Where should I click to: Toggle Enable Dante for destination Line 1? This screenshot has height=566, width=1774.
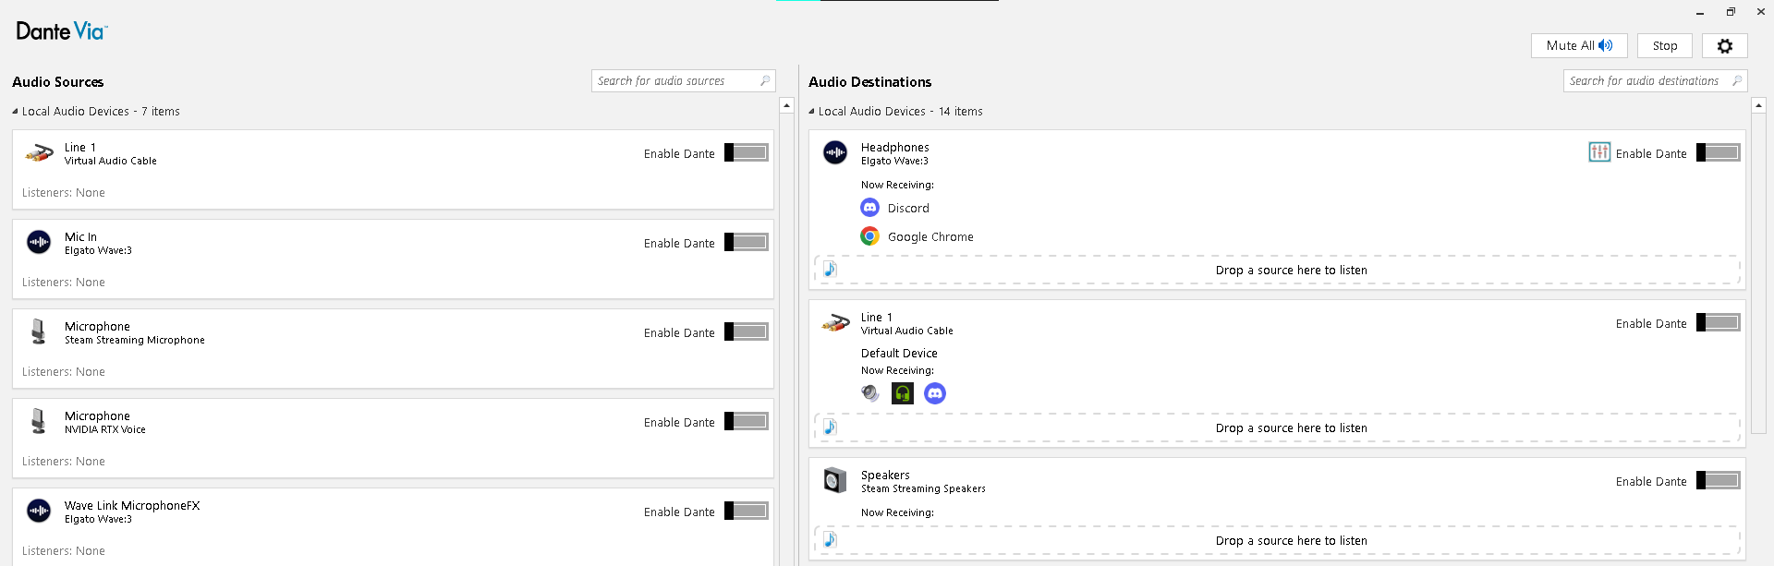1719,322
